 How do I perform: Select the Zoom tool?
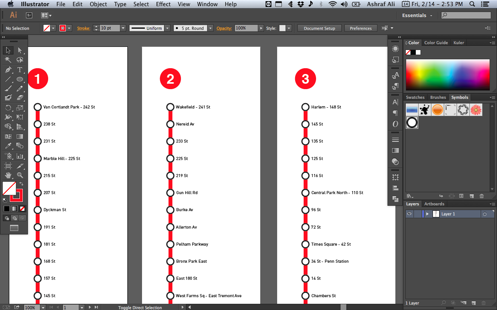(x=20, y=175)
